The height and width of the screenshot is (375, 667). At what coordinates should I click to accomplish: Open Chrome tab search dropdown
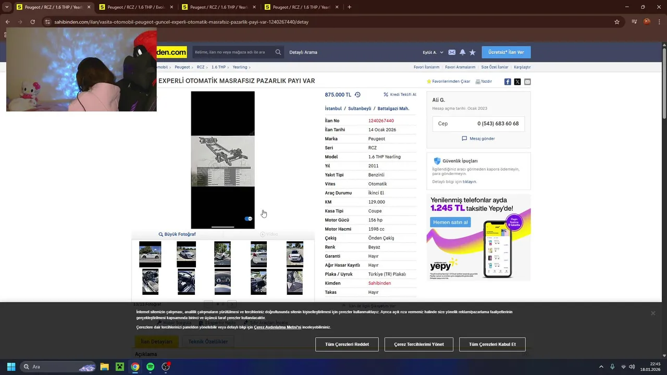pyautogui.click(x=7, y=7)
